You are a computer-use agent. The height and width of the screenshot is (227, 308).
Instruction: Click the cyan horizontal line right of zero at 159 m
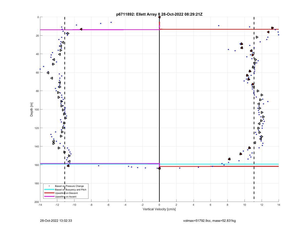tap(219, 164)
